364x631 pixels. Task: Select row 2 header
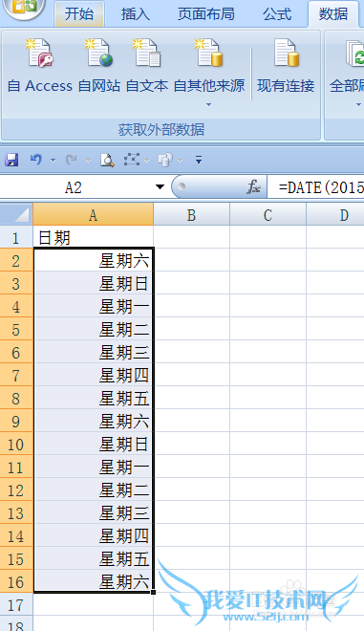(16, 261)
